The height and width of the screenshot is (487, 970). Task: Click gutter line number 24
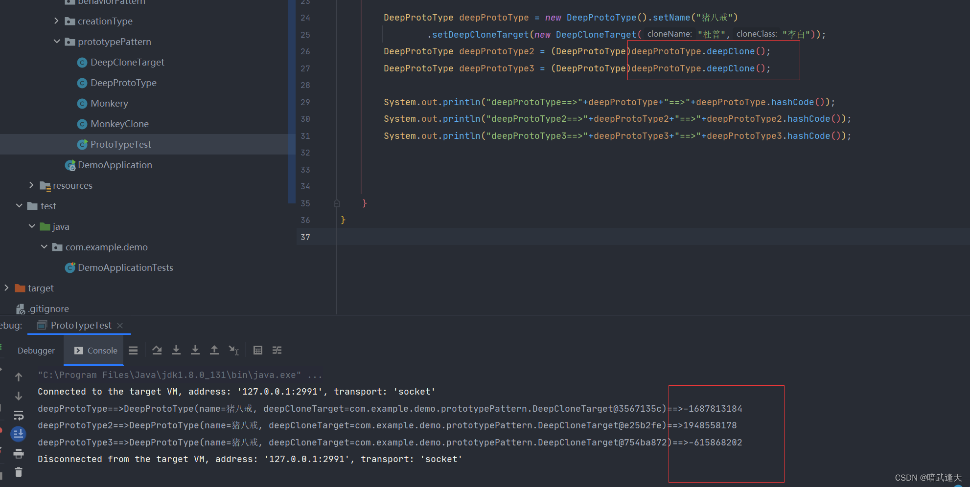(x=305, y=18)
